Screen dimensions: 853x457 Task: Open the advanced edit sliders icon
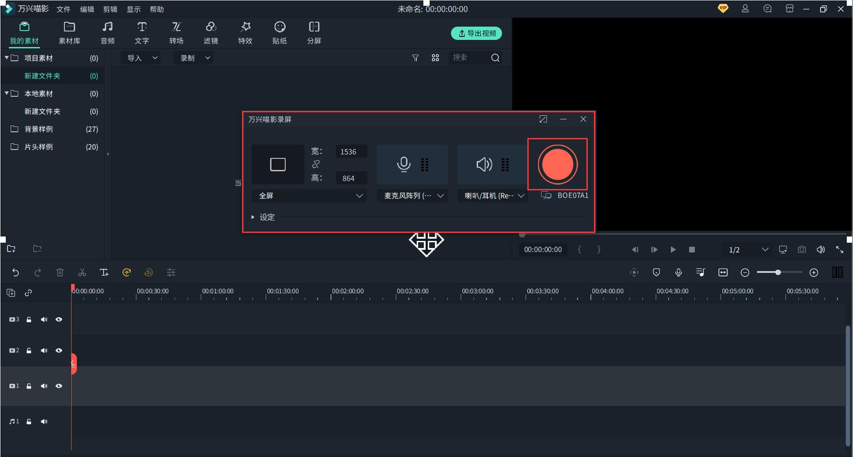tap(171, 272)
